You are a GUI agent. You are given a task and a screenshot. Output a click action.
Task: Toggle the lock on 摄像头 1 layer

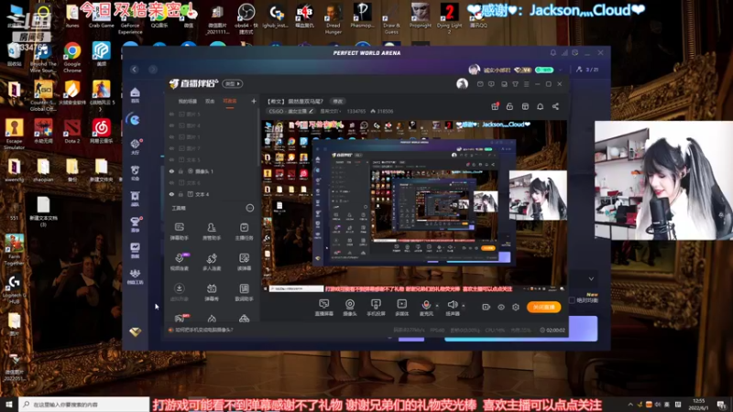pos(181,171)
